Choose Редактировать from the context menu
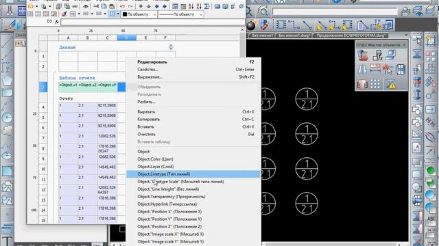 point(193,62)
